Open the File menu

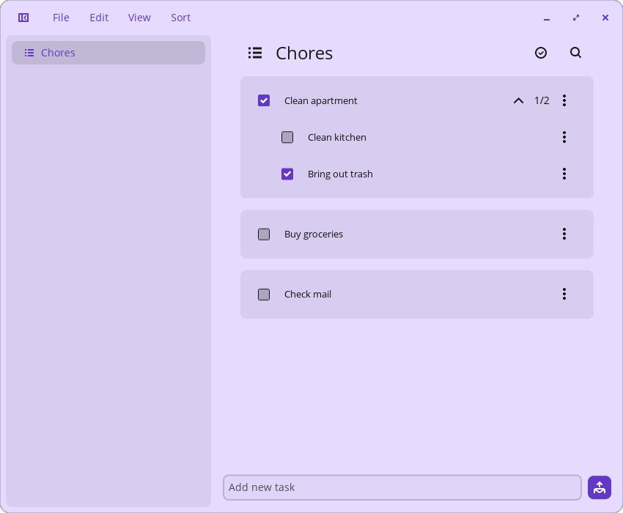pyautogui.click(x=61, y=18)
